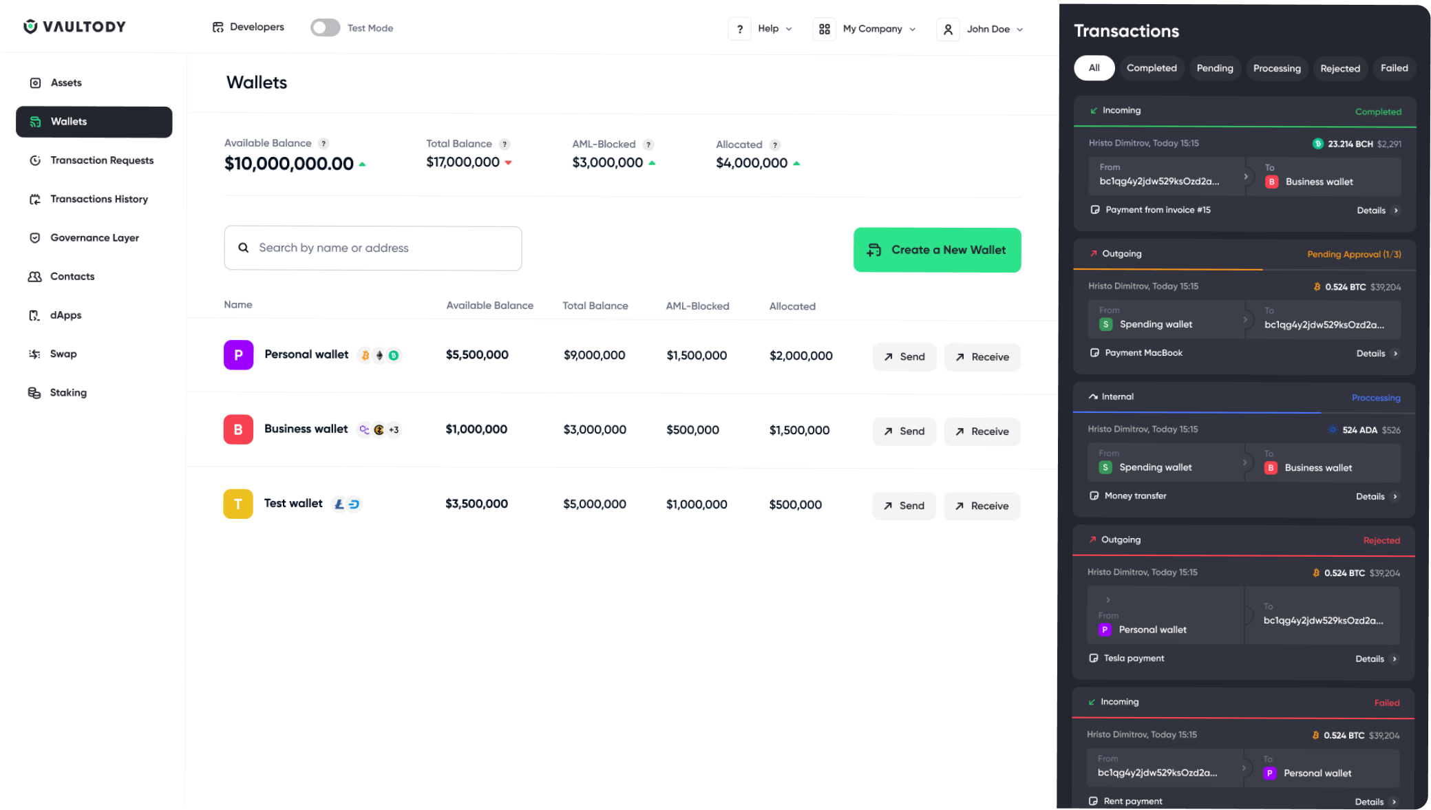Click Allocated help tooltip icon
This screenshot has width=1431, height=810.
click(x=775, y=145)
